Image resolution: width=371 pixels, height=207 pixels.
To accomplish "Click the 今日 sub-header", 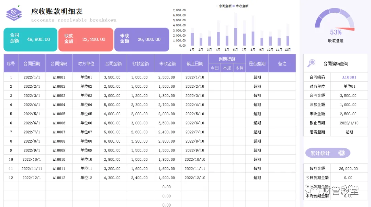I will tap(215, 68).
